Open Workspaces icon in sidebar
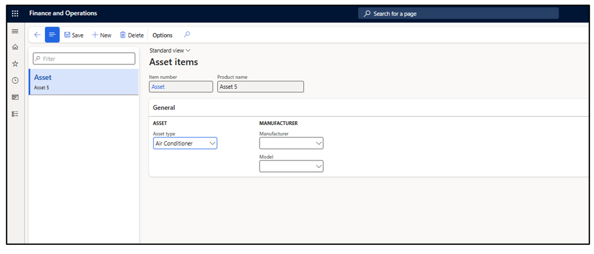 (15, 97)
